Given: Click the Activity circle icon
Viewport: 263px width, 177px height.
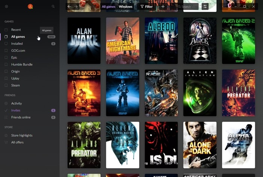Looking at the screenshot, I should click(x=6, y=103).
